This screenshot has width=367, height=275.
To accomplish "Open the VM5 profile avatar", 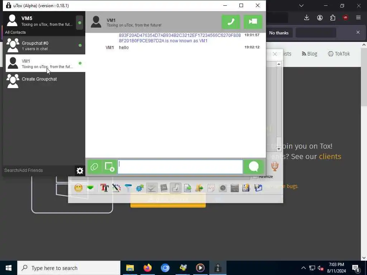I will pos(12,20).
